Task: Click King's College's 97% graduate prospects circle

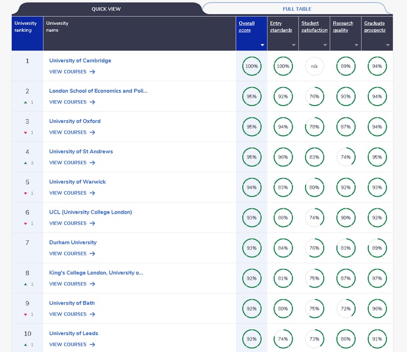Action: click(x=377, y=278)
